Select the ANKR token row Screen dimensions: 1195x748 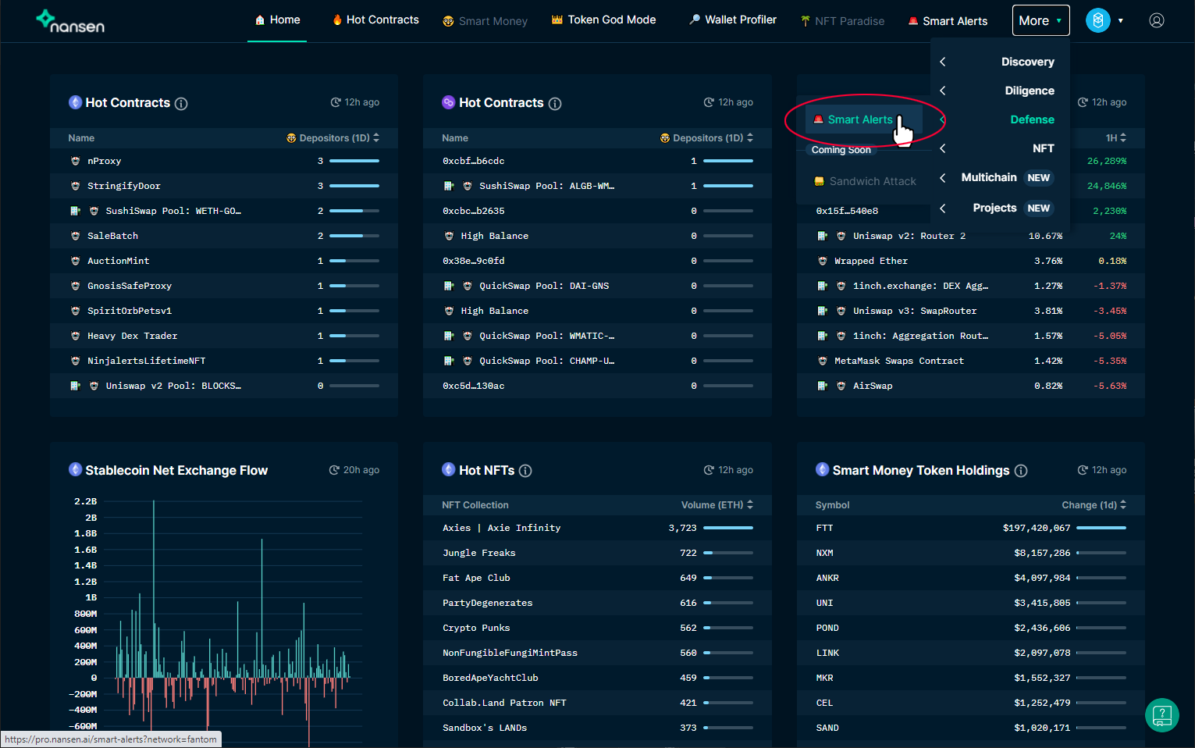pos(971,578)
